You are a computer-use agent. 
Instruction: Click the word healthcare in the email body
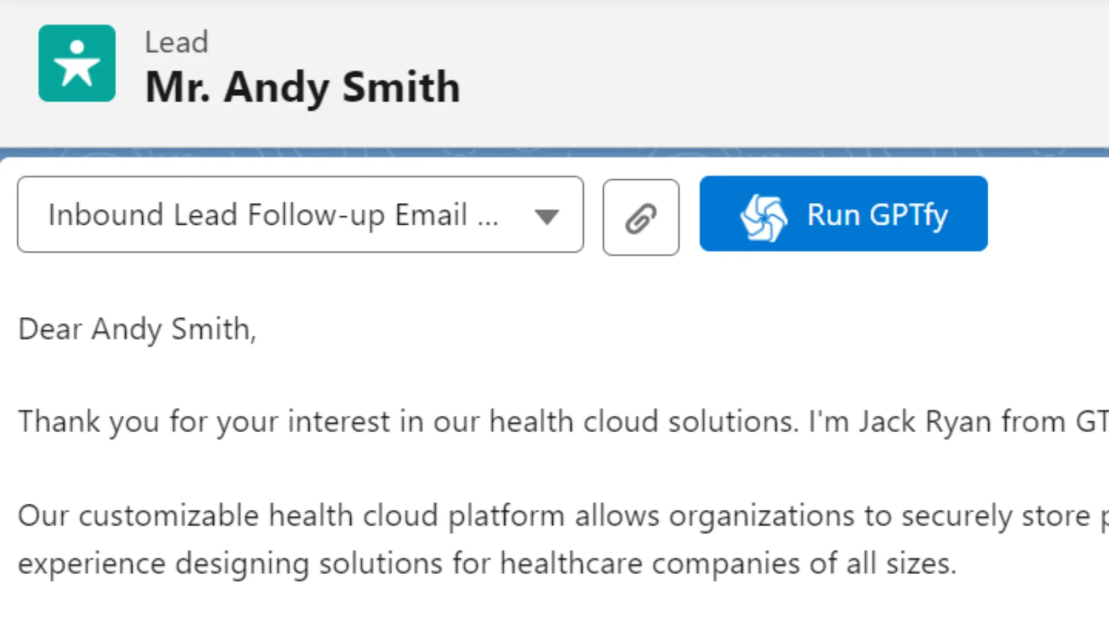[571, 563]
